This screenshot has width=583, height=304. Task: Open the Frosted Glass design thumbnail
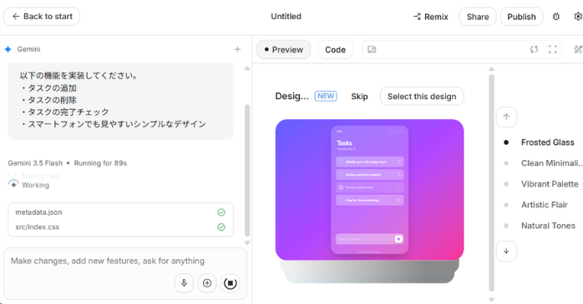coord(369,189)
